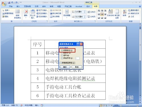This screenshot has width=142, height=107.
Task: Increase row height with the up spinner
Action: pyautogui.click(x=85, y=11)
